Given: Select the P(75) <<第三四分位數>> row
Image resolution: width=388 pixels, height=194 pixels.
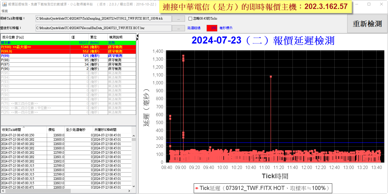Looking at the screenshot, I should tap(68, 104).
